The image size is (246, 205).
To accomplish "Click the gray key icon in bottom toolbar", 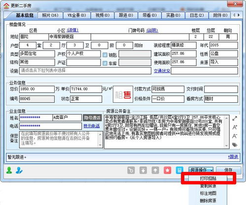I will click(131, 170).
